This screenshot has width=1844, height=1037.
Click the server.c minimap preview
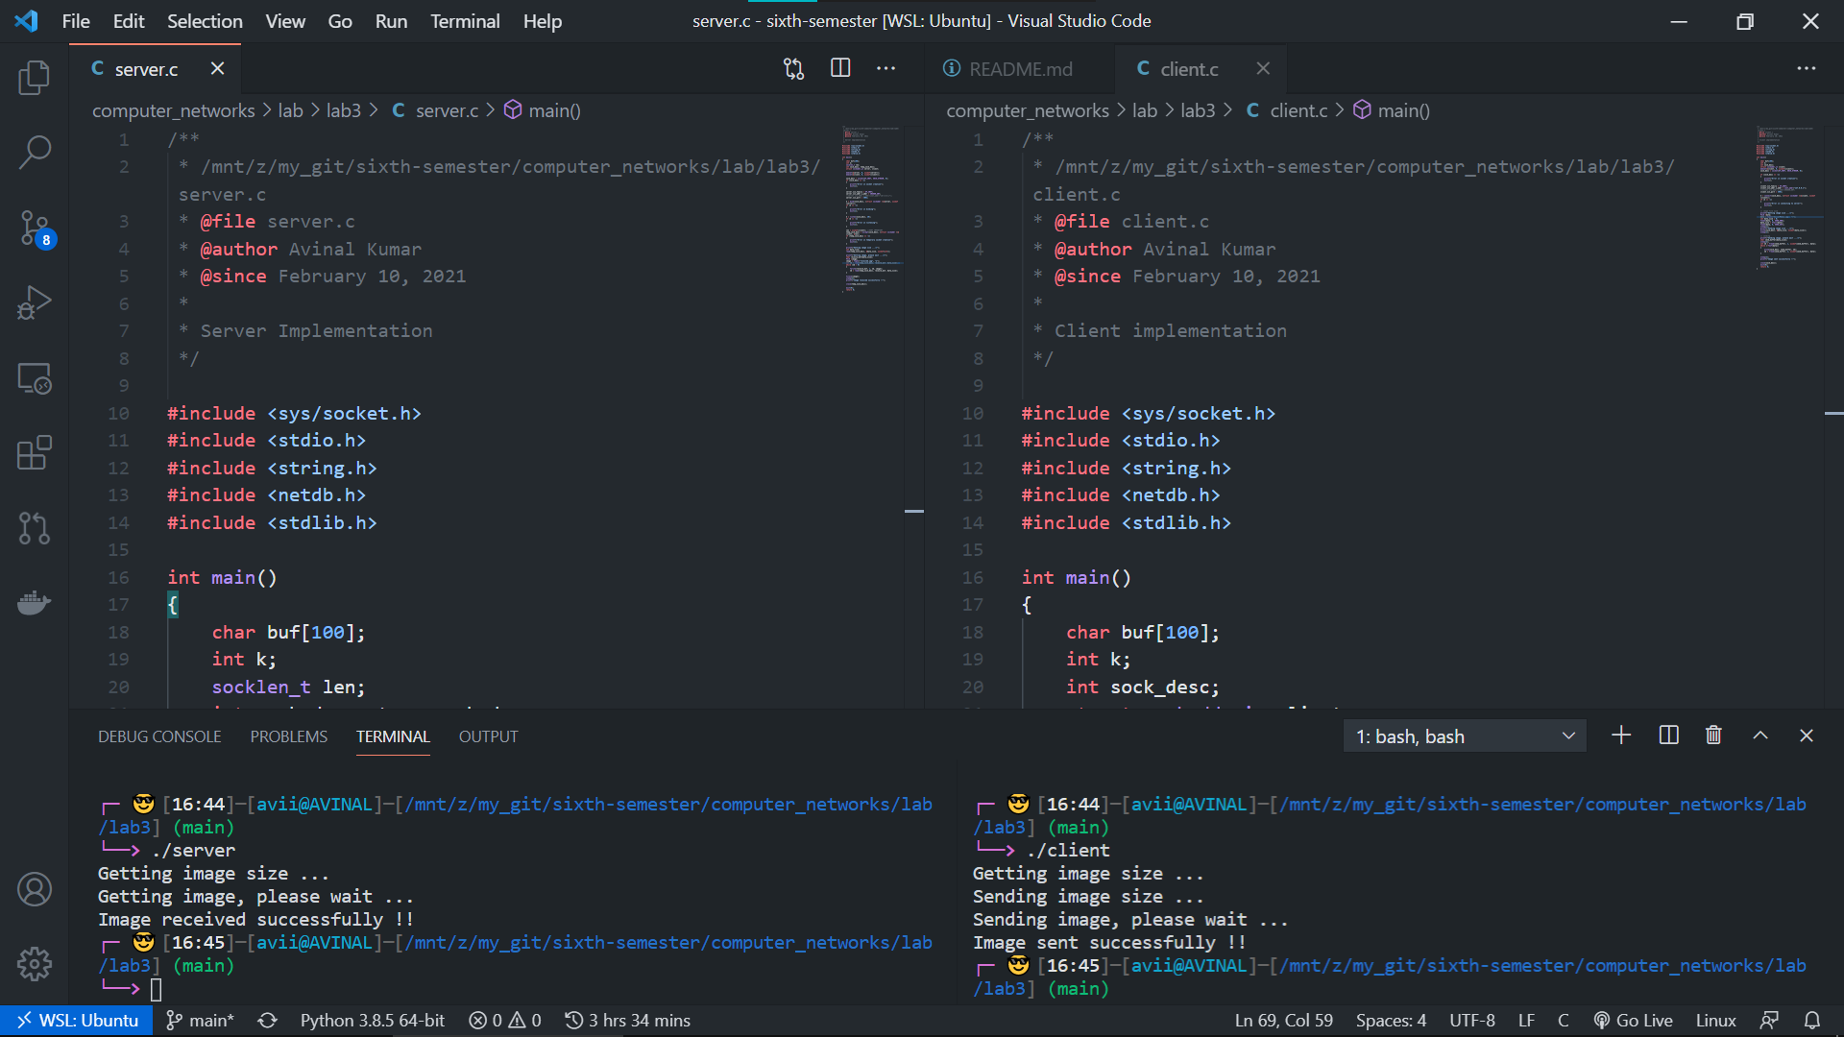[872, 206]
